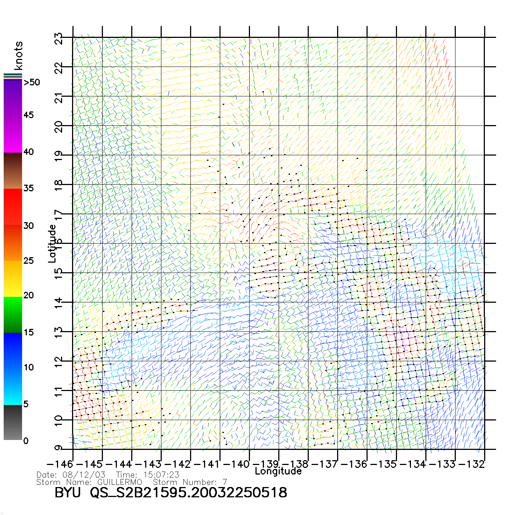Select the -146 longitude tick label
Image resolution: width=522 pixels, height=515 pixels.
[60, 464]
